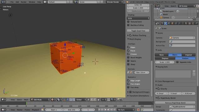Enable the translate manipulator arrow icon
The height and width of the screenshot is (112, 199).
[68, 100]
